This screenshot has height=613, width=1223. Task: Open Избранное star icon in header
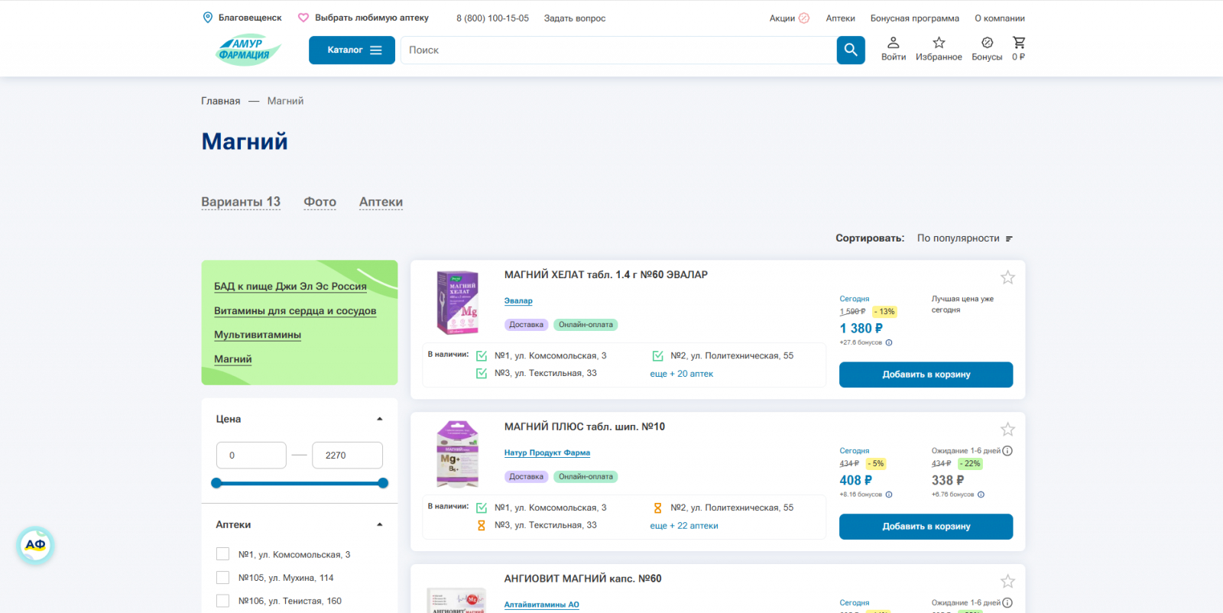pyautogui.click(x=939, y=43)
